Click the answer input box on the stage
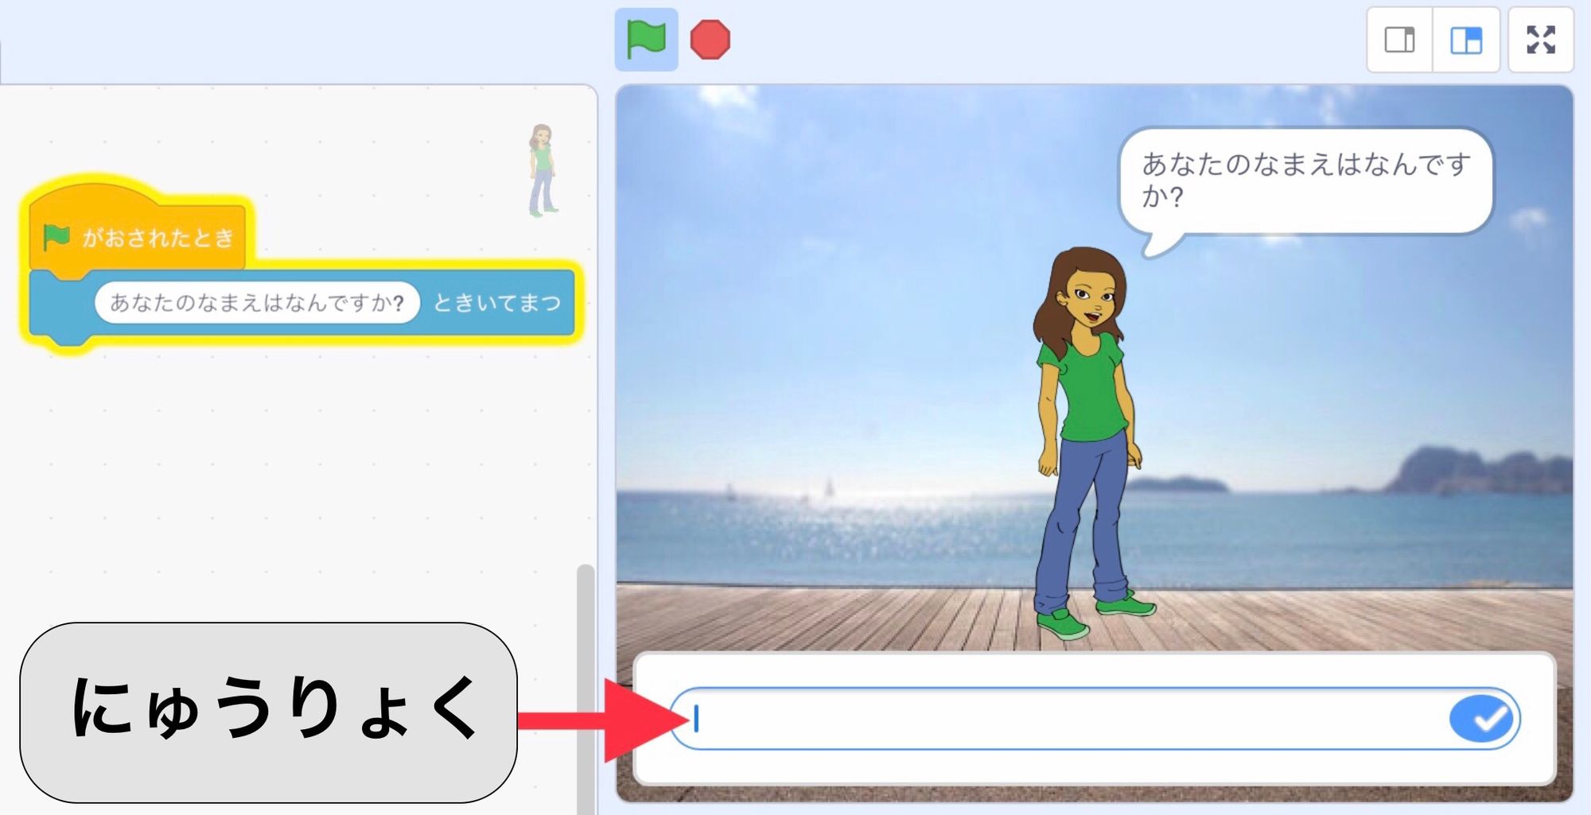 point(1034,716)
